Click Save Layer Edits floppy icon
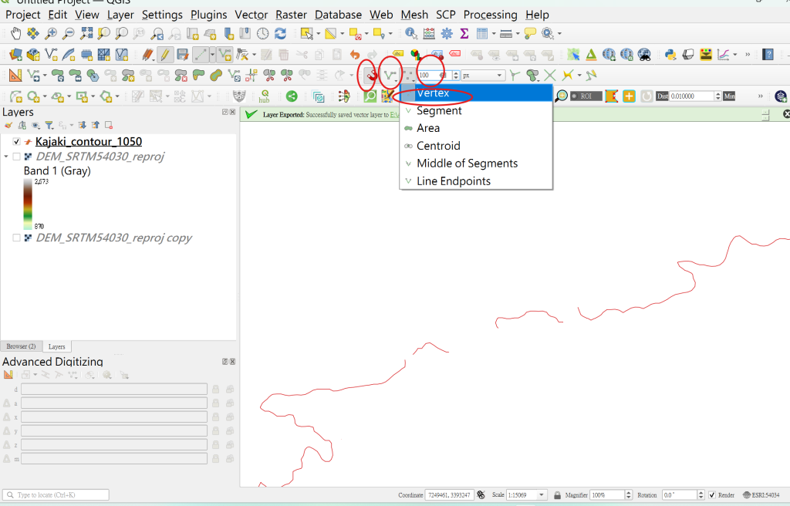This screenshot has width=790, height=506. pyautogui.click(x=182, y=55)
